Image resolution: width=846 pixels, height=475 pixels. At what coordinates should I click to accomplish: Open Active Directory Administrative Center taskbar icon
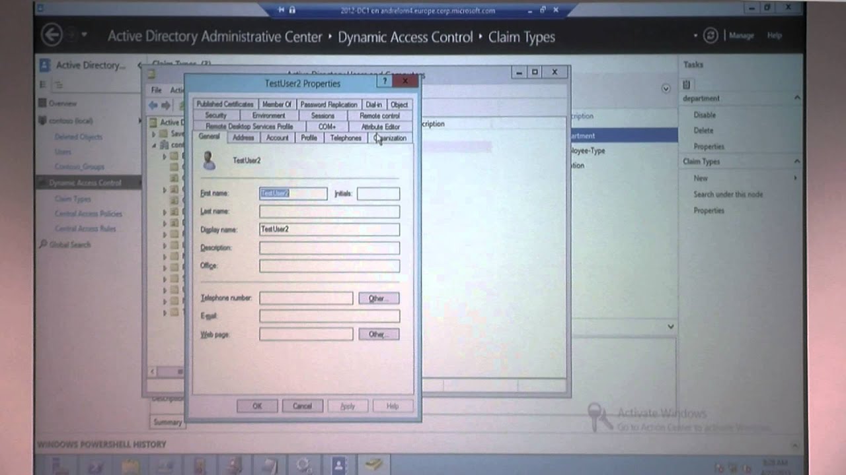click(339, 465)
